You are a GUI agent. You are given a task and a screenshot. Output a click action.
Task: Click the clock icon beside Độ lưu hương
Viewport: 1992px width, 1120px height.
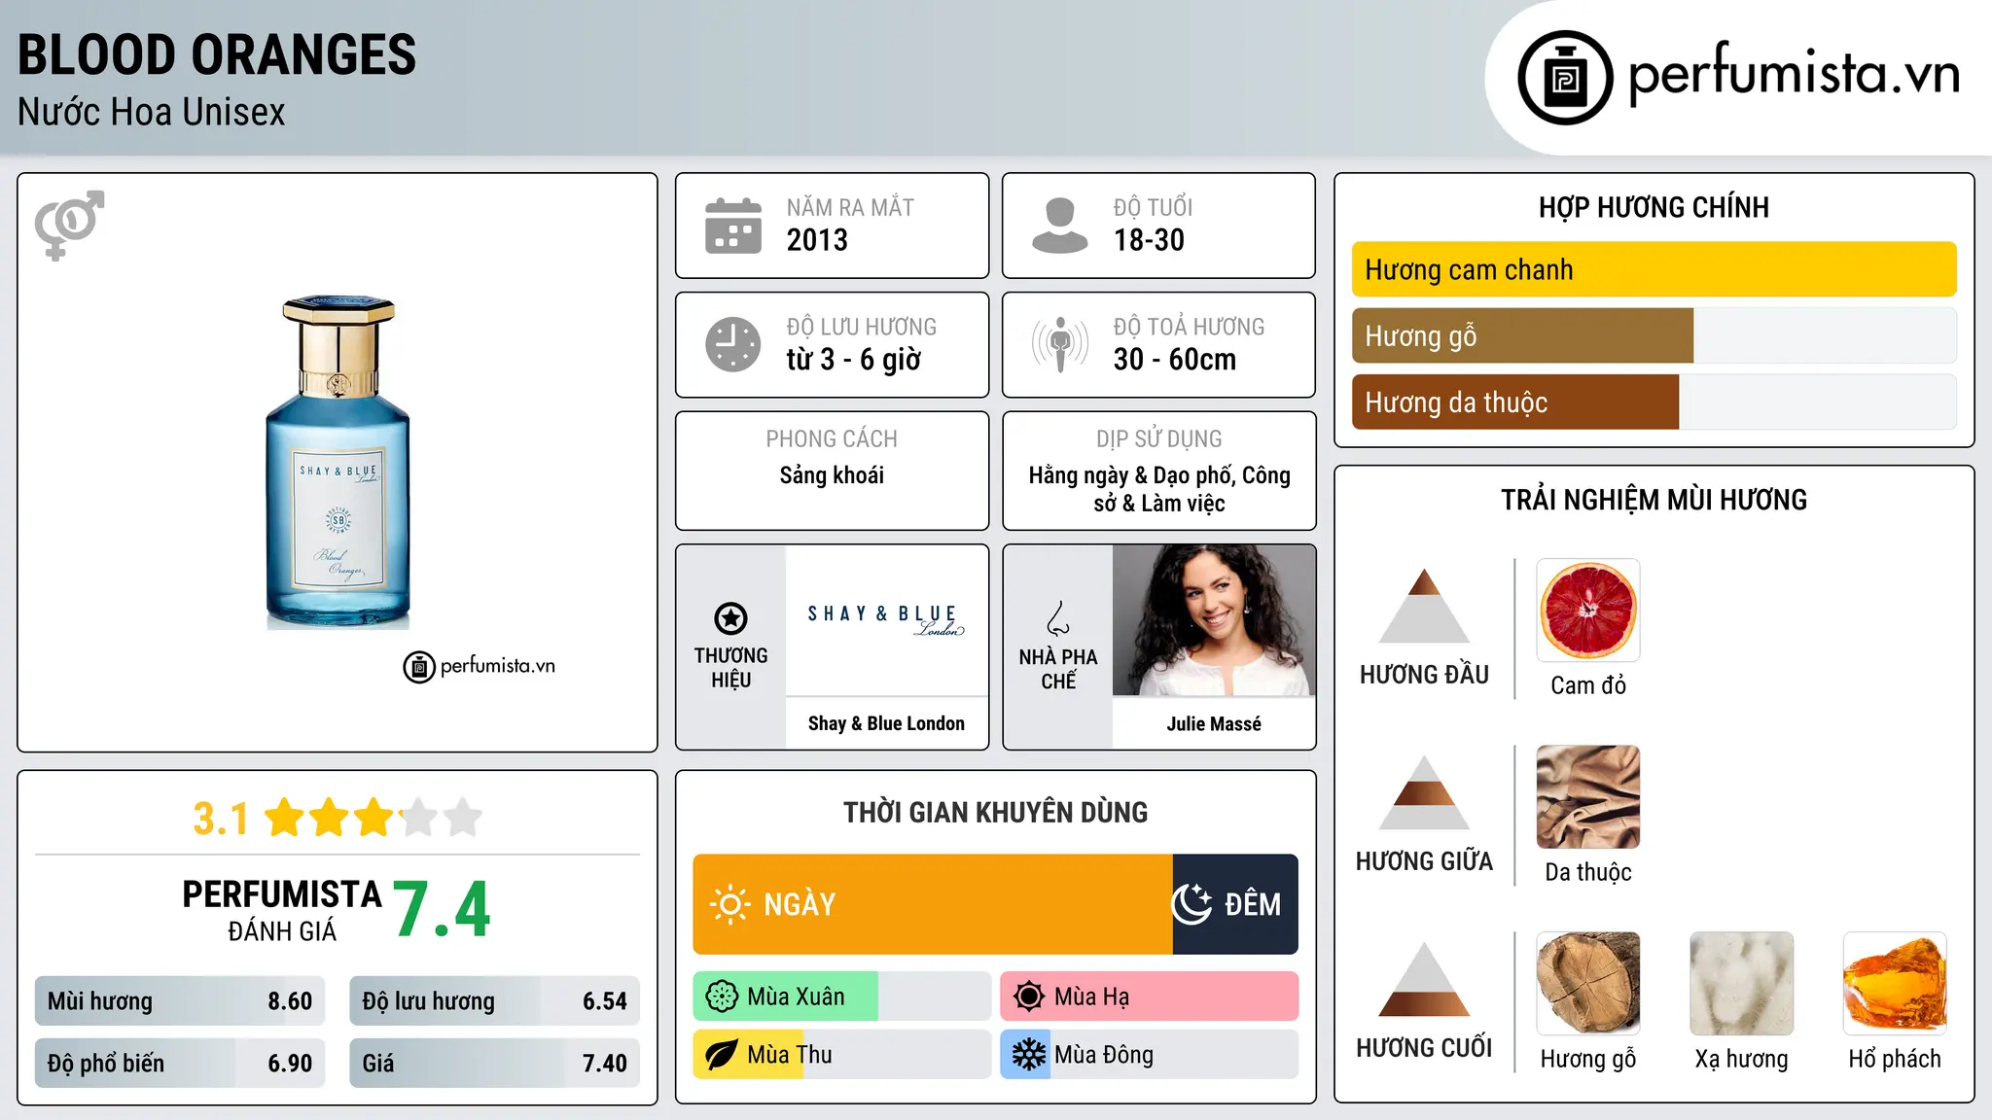732,344
